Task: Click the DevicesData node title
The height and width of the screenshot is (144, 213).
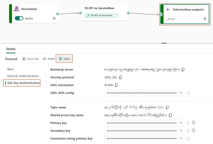Action: tap(29, 9)
